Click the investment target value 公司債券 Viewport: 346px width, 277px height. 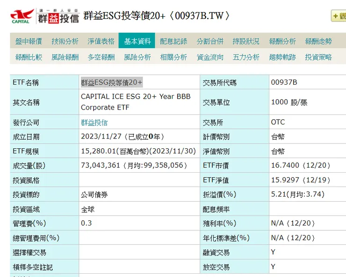click(x=94, y=195)
